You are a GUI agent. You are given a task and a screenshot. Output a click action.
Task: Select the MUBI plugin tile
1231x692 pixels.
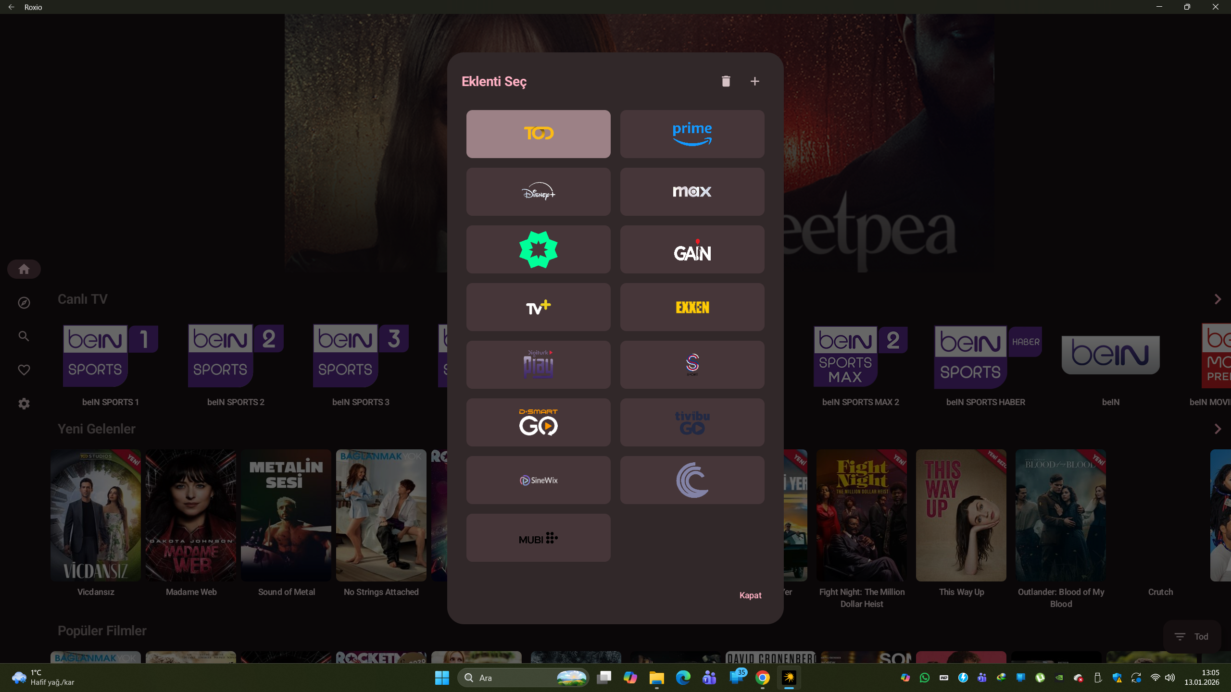coord(539,538)
